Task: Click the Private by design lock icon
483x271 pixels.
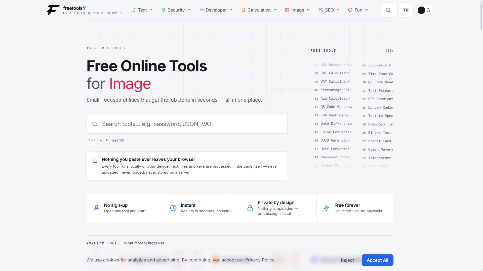Action: pyautogui.click(x=250, y=208)
